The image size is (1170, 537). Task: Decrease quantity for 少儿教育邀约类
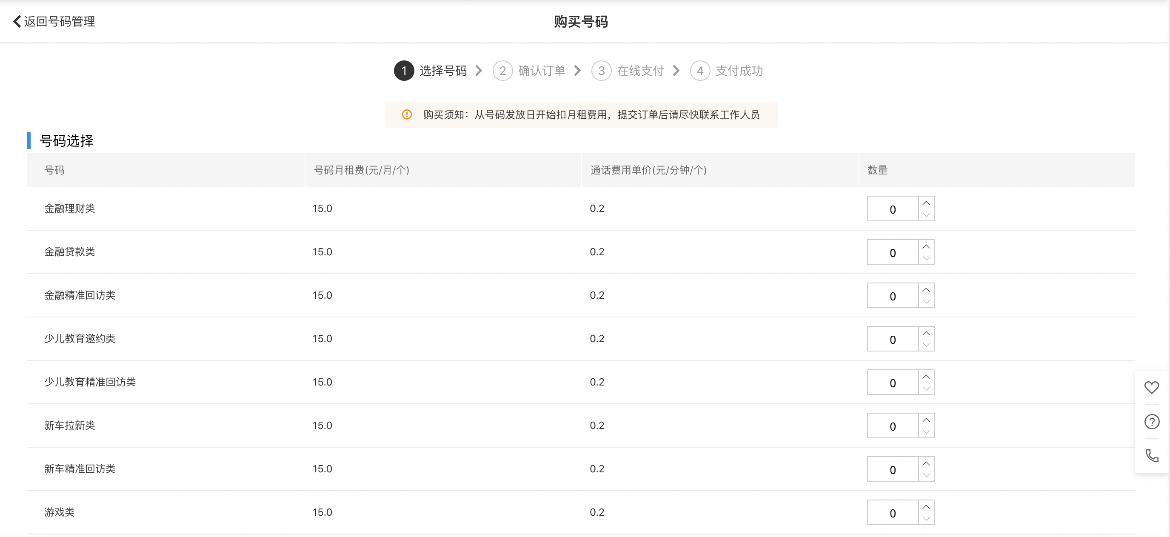[926, 345]
